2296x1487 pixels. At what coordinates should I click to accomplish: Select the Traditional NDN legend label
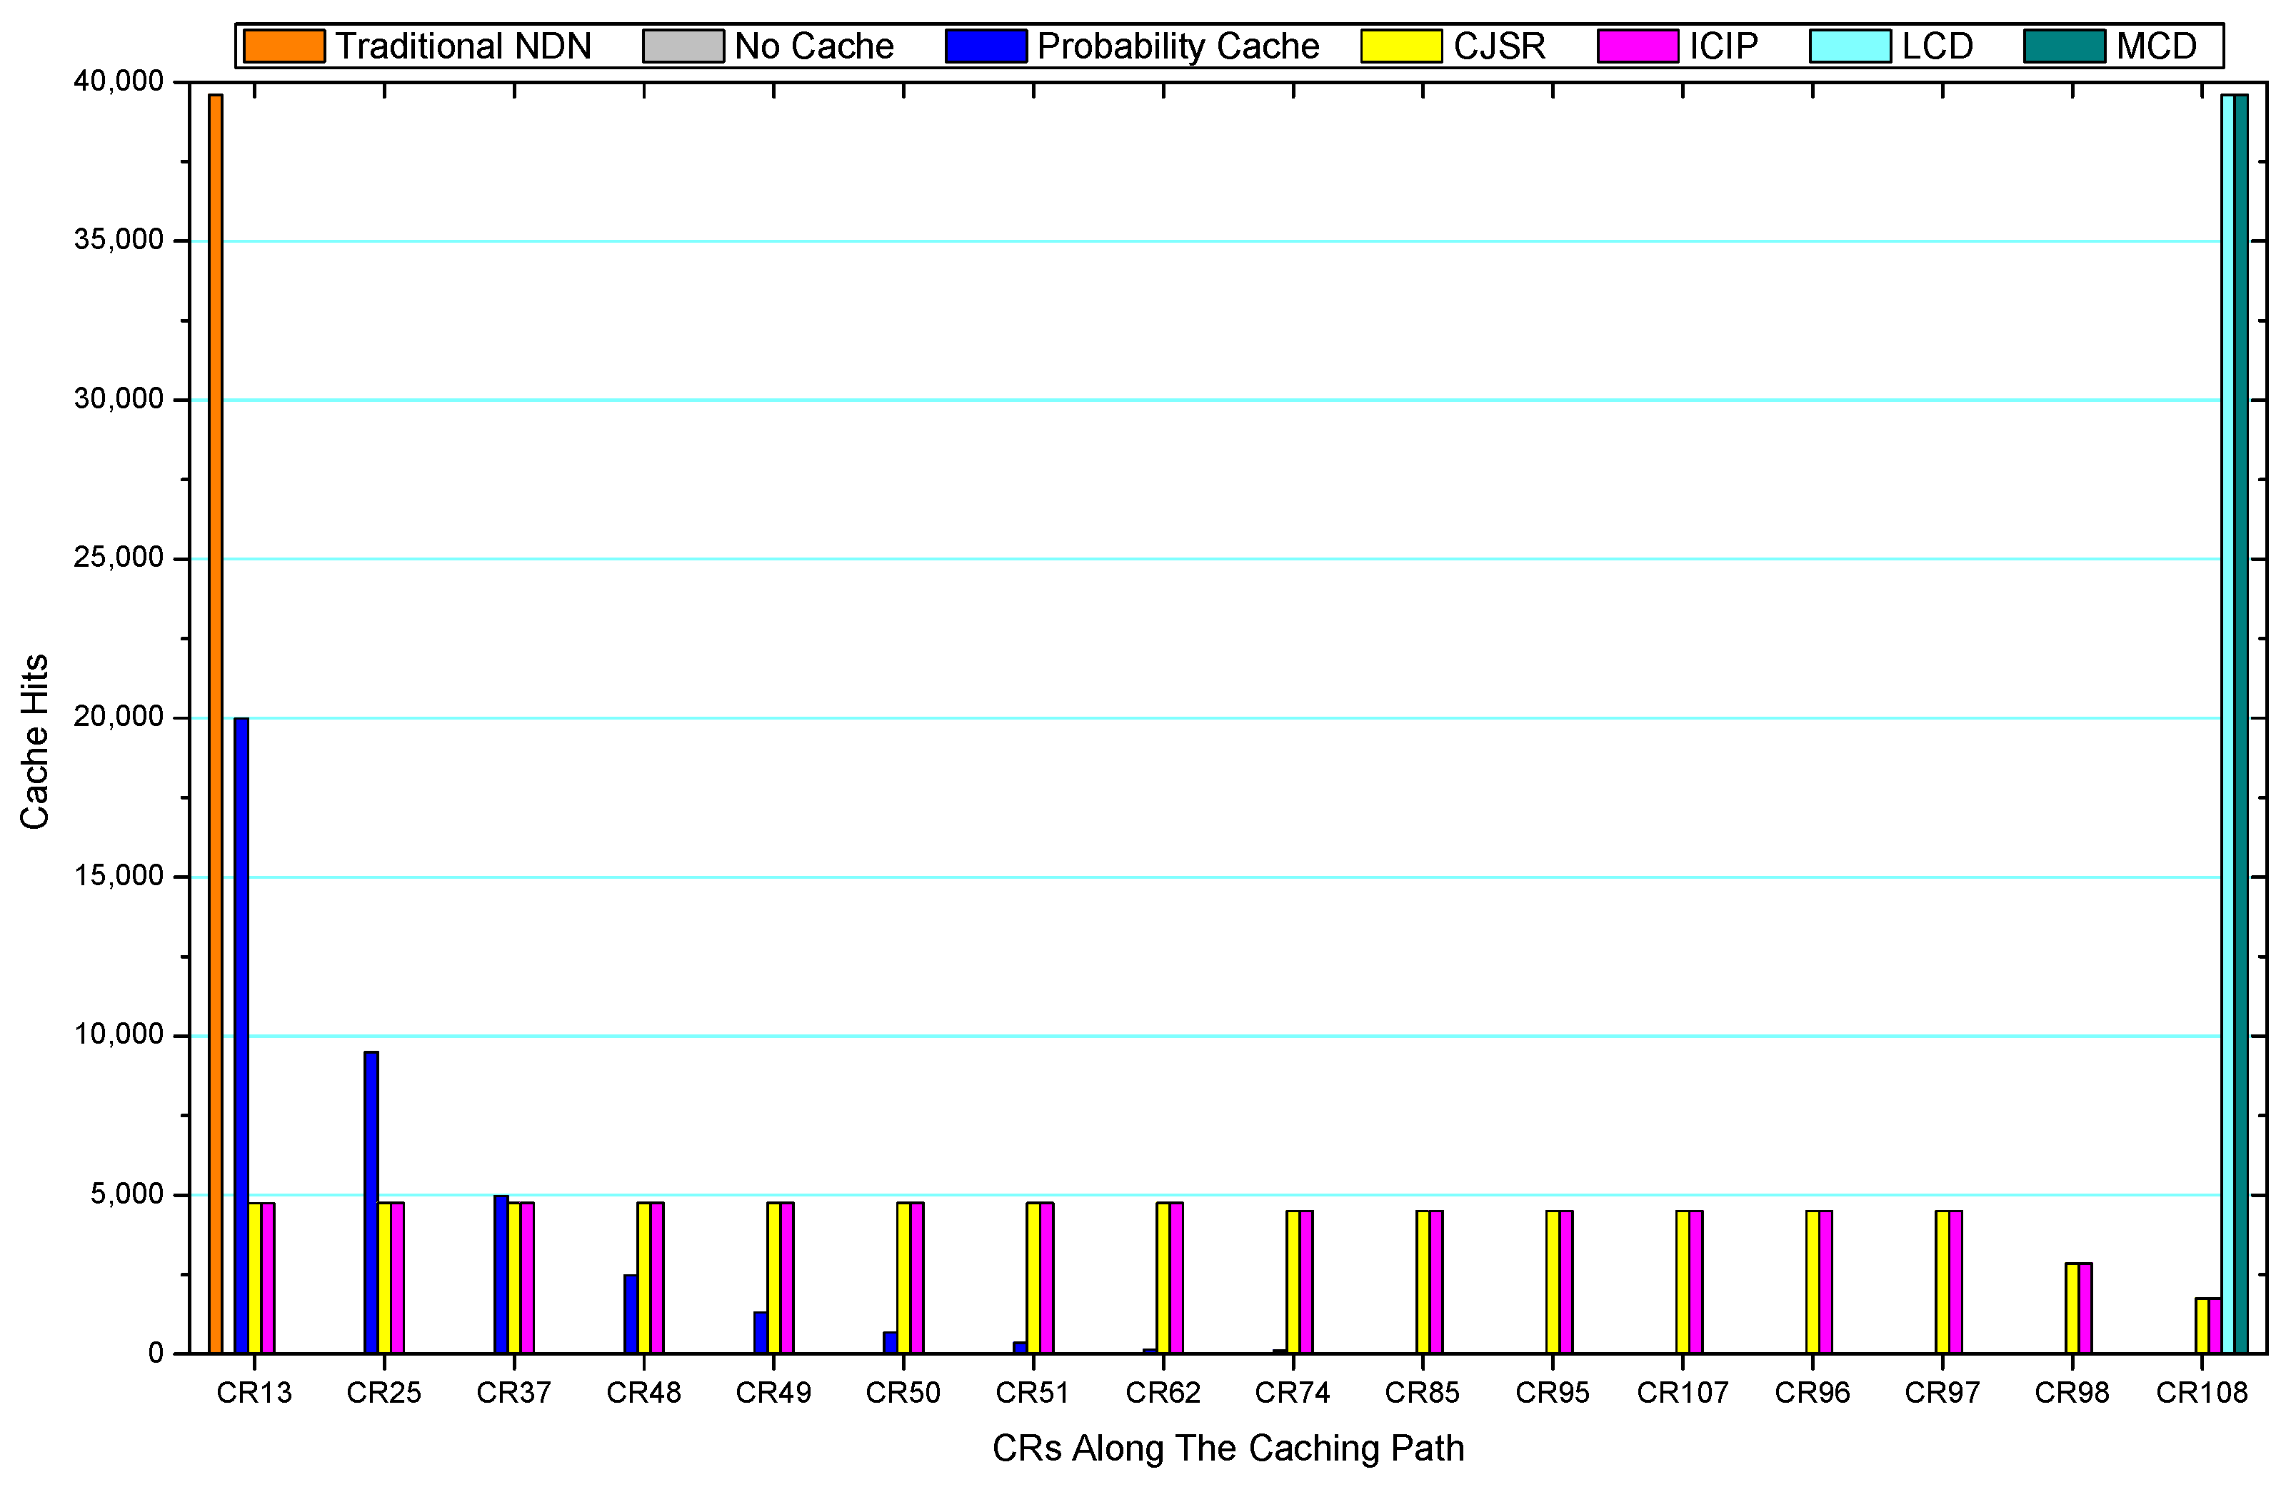(x=463, y=46)
